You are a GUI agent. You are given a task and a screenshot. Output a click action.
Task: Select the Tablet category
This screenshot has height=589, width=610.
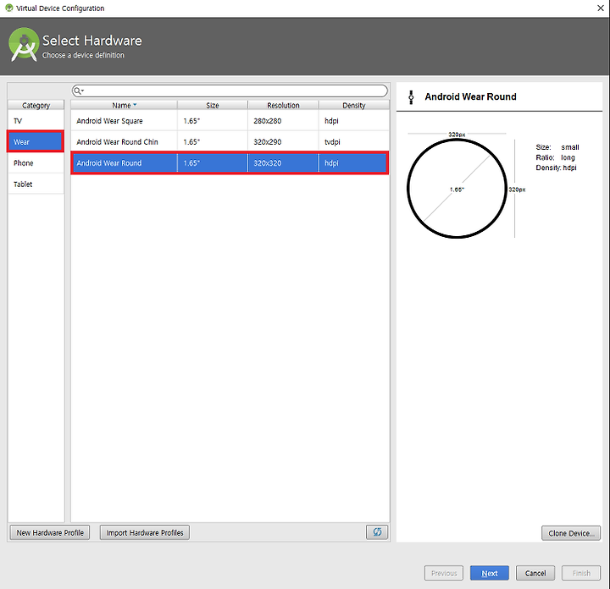36,184
